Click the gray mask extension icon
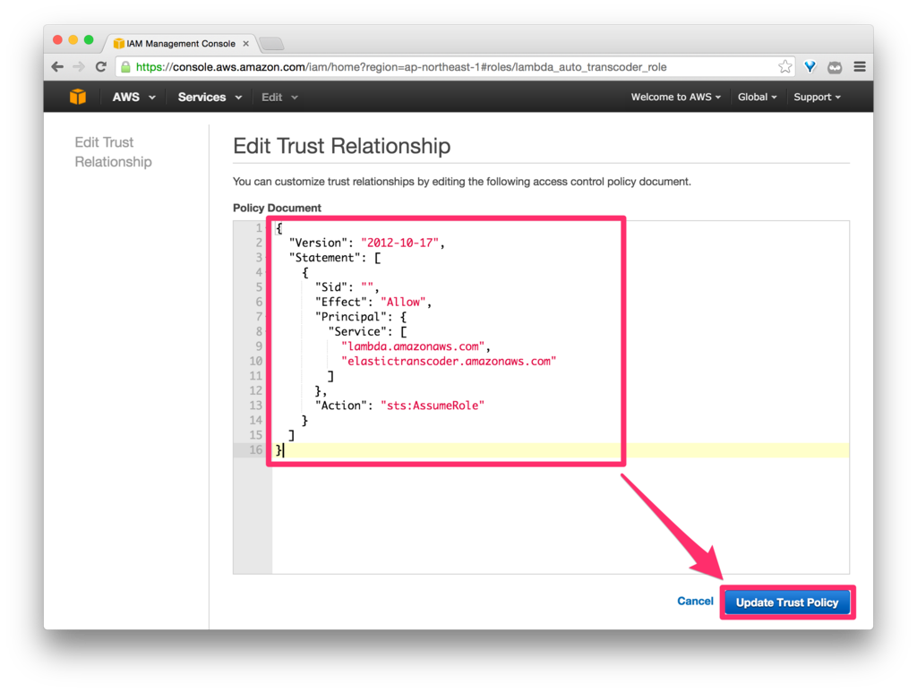Viewport: 917px width, 692px height. [835, 67]
